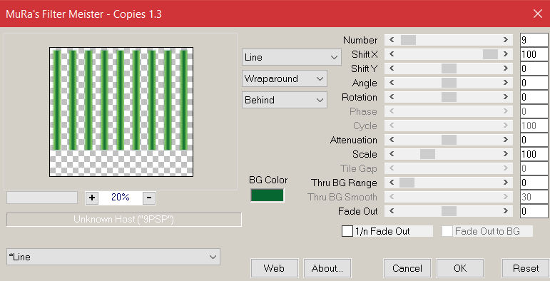Open the *Line preset dropdown
Image resolution: width=550 pixels, height=281 pixels.
click(113, 257)
